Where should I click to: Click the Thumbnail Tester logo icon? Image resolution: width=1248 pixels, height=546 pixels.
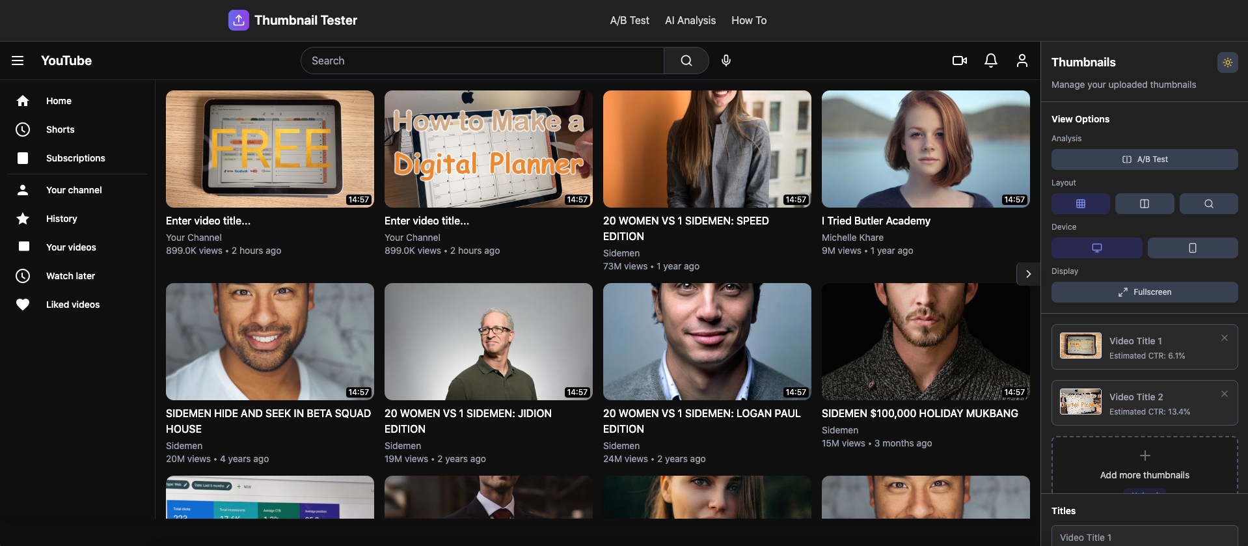click(x=239, y=20)
